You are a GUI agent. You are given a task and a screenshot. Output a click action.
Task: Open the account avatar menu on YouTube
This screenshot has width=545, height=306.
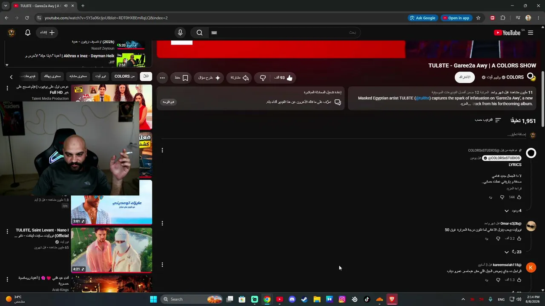[x=12, y=33]
